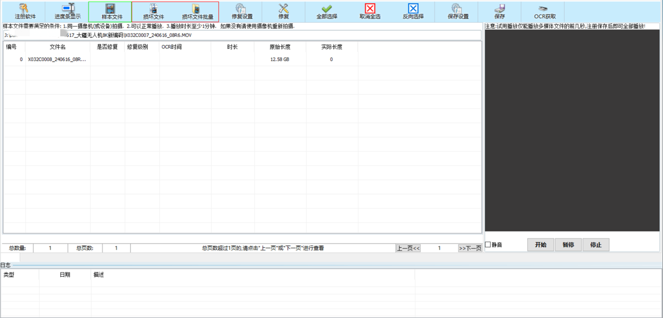This screenshot has width=663, height=318.
Task: Launch OCR获取 tool
Action: [x=543, y=11]
